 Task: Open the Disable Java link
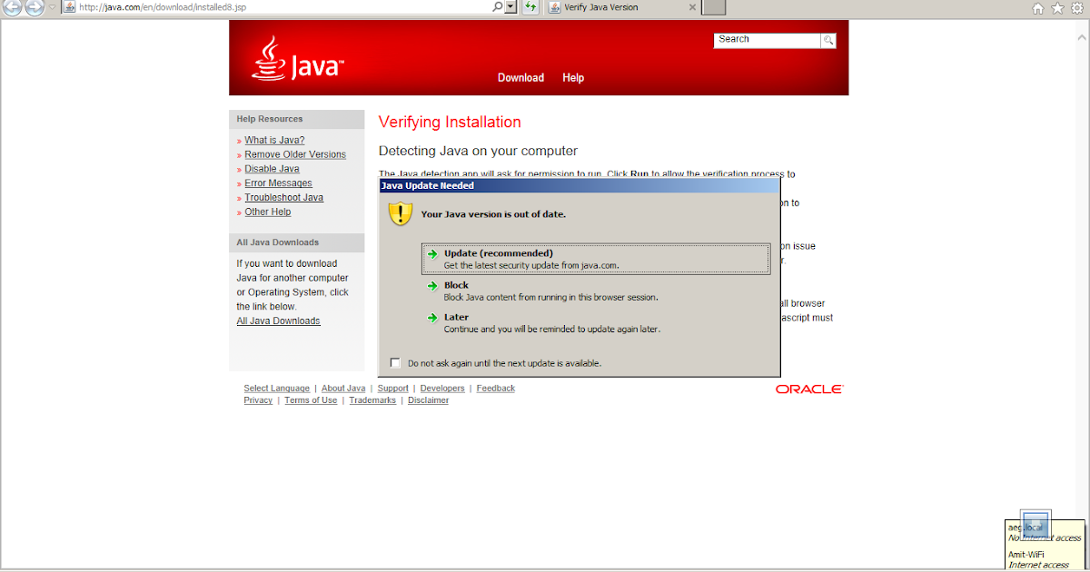click(x=272, y=170)
